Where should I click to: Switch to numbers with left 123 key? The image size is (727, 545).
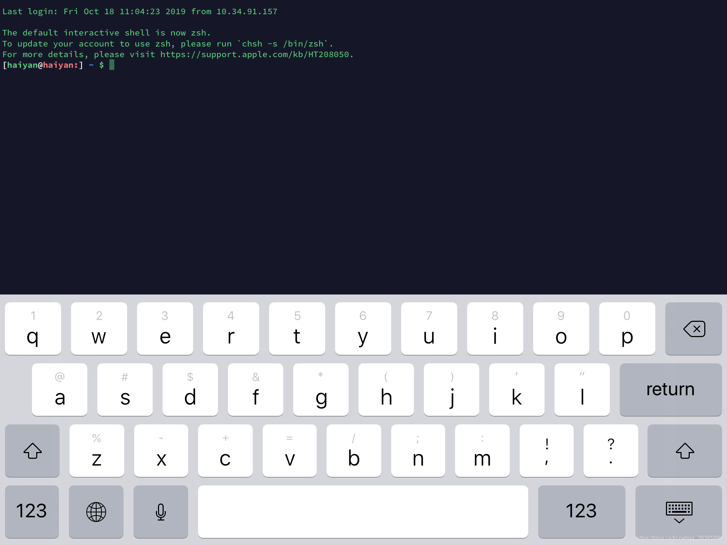tap(32, 511)
